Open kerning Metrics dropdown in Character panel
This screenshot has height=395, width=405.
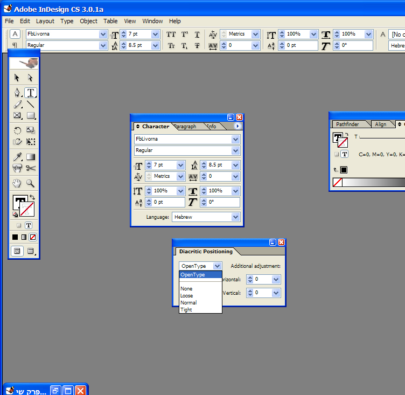180,176
